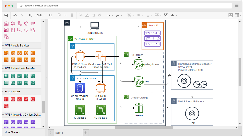Click the fit-to-selection dashed box icon
The image size is (244, 138).
(166, 15)
